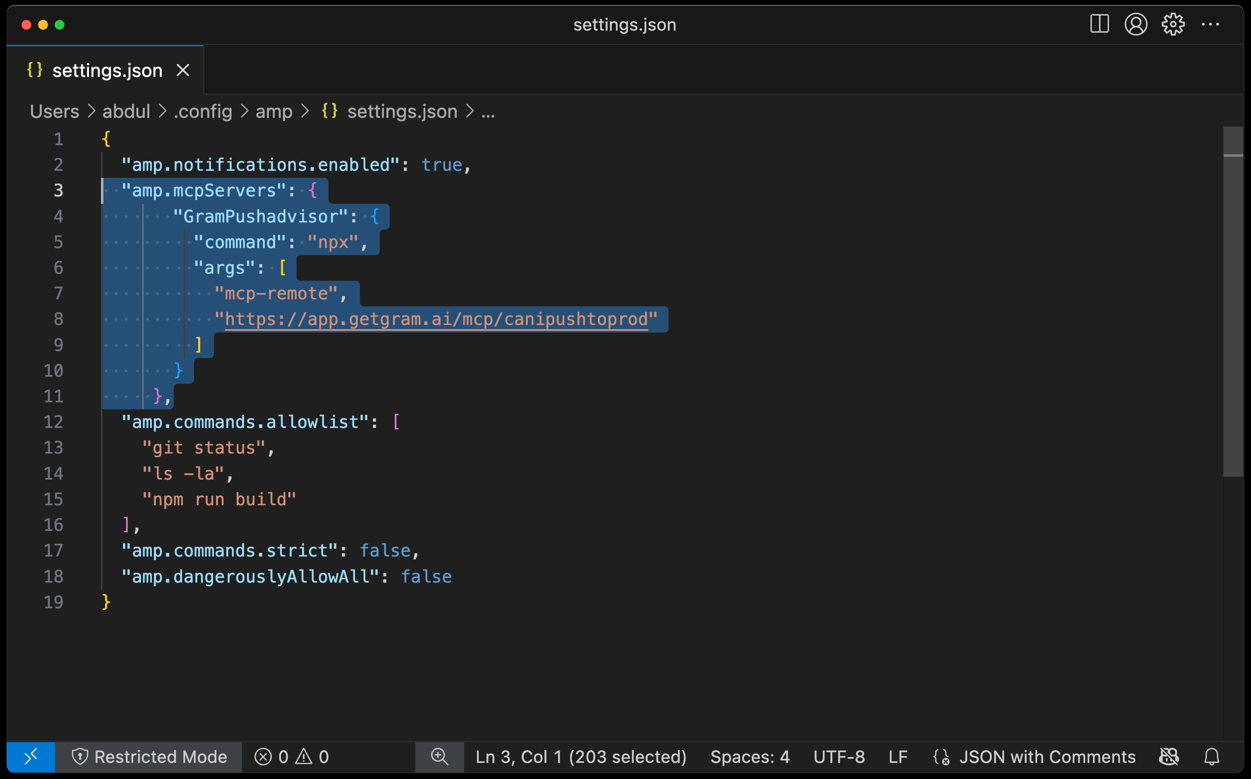
Task: Click the "GramPushadvisor" key
Action: click(x=260, y=216)
